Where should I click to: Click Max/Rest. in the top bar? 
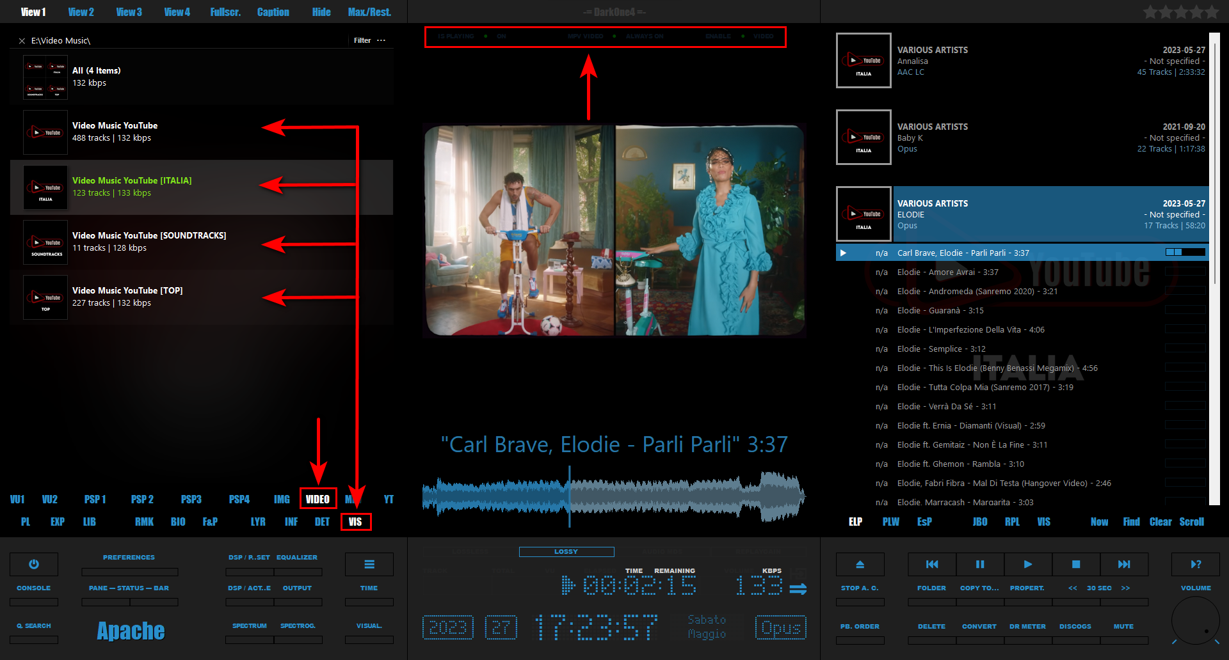(369, 12)
